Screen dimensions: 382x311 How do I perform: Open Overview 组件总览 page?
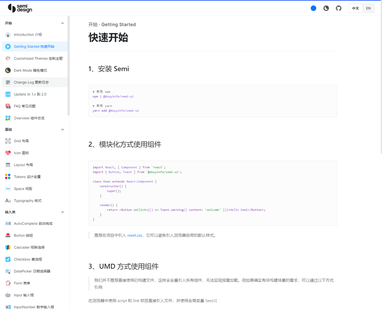[x=35, y=118]
